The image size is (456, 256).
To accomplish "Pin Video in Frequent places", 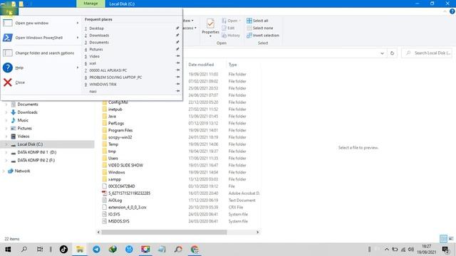I will tap(177, 56).
